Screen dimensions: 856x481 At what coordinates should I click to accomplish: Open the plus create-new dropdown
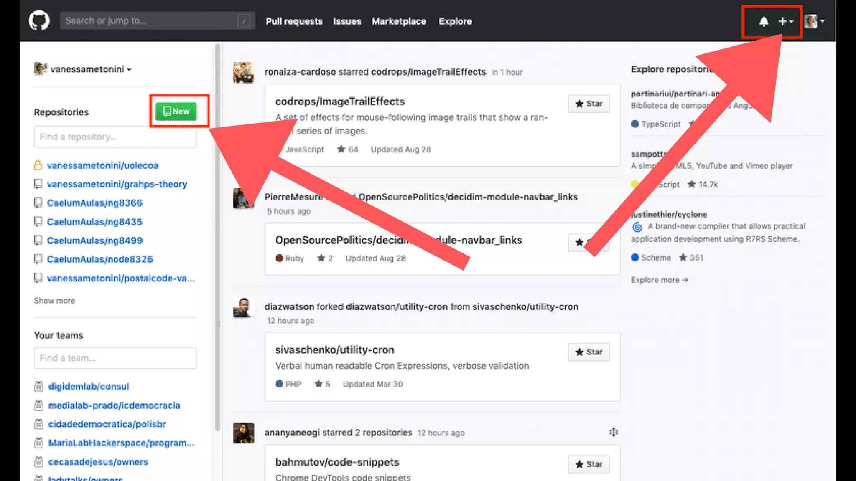coord(785,21)
